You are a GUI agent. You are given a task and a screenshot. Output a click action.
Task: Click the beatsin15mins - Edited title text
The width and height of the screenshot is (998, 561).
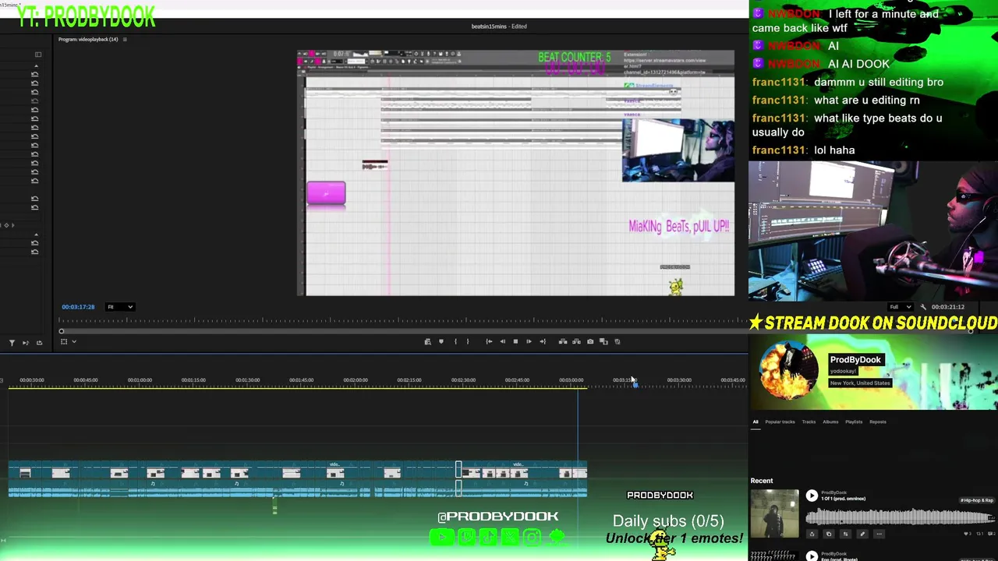tap(499, 26)
